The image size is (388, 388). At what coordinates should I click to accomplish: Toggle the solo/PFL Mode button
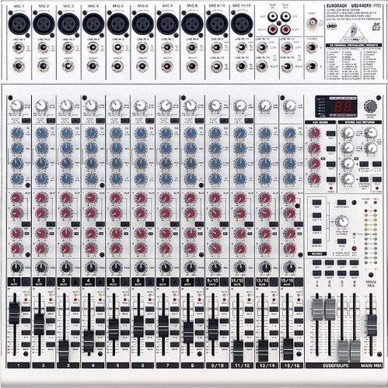(341, 241)
